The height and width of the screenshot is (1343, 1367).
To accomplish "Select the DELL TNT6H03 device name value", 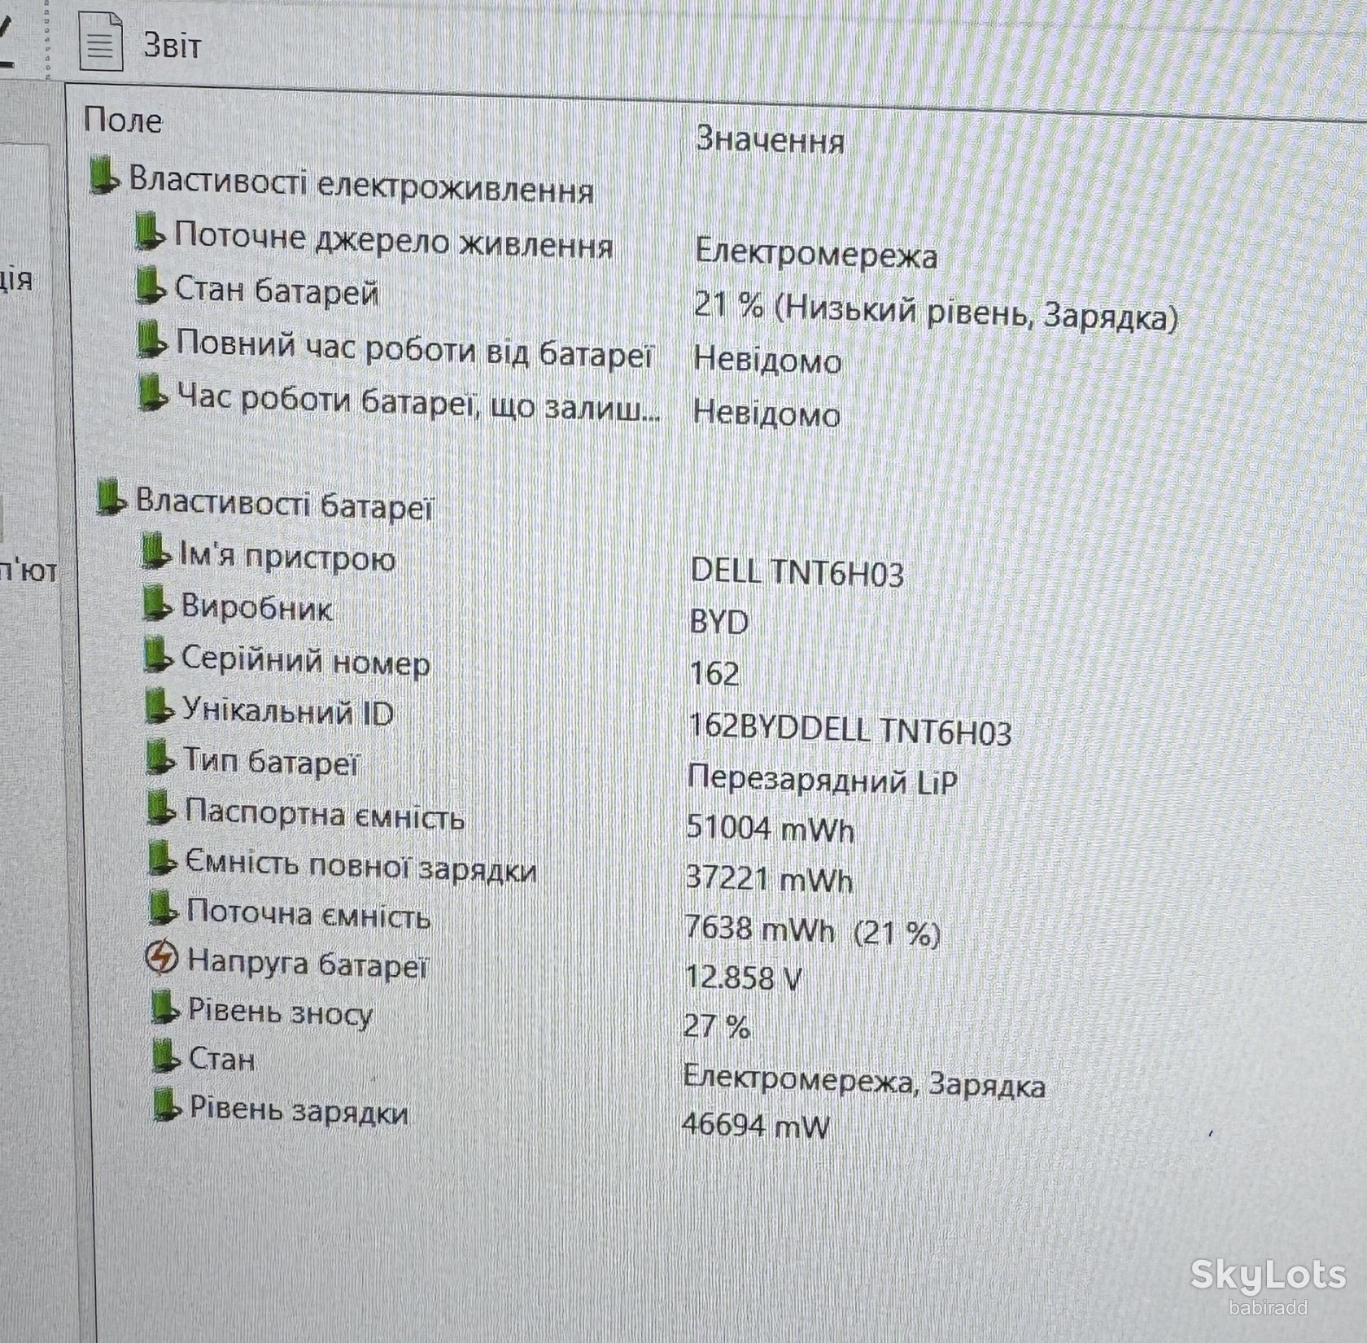I will [x=797, y=572].
